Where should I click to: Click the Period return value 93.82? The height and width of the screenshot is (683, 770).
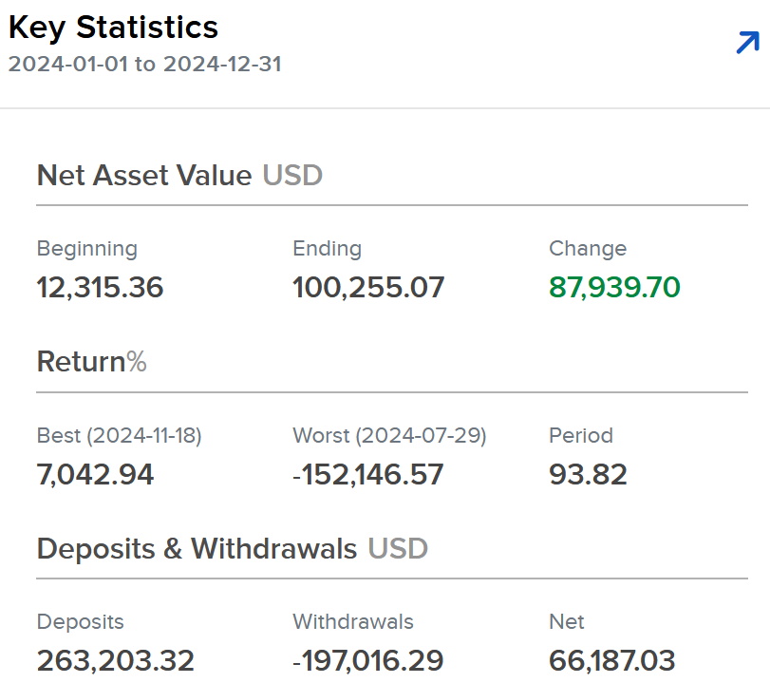588,474
